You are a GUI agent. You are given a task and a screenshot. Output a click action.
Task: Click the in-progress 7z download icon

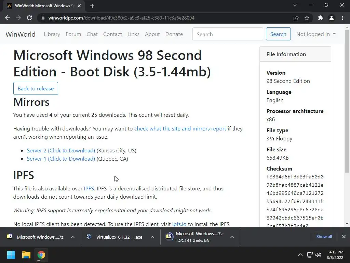pyautogui.click(x=169, y=236)
